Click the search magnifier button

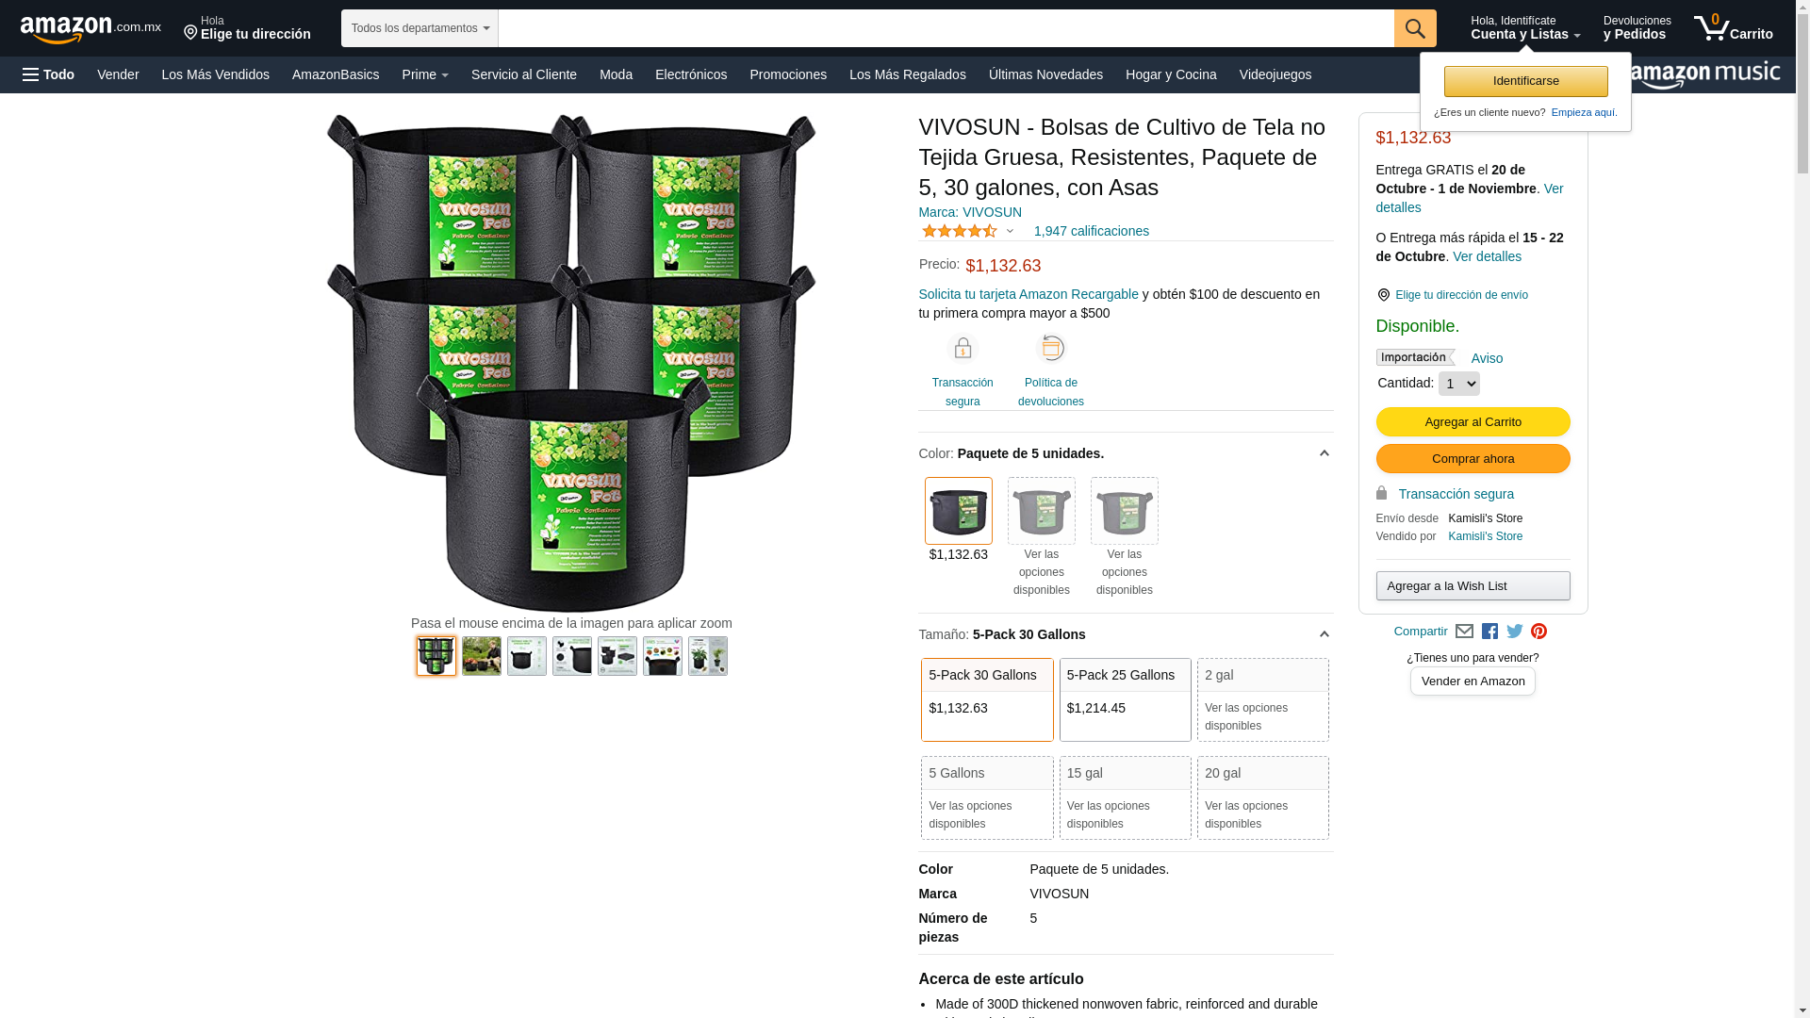pos(1414,28)
